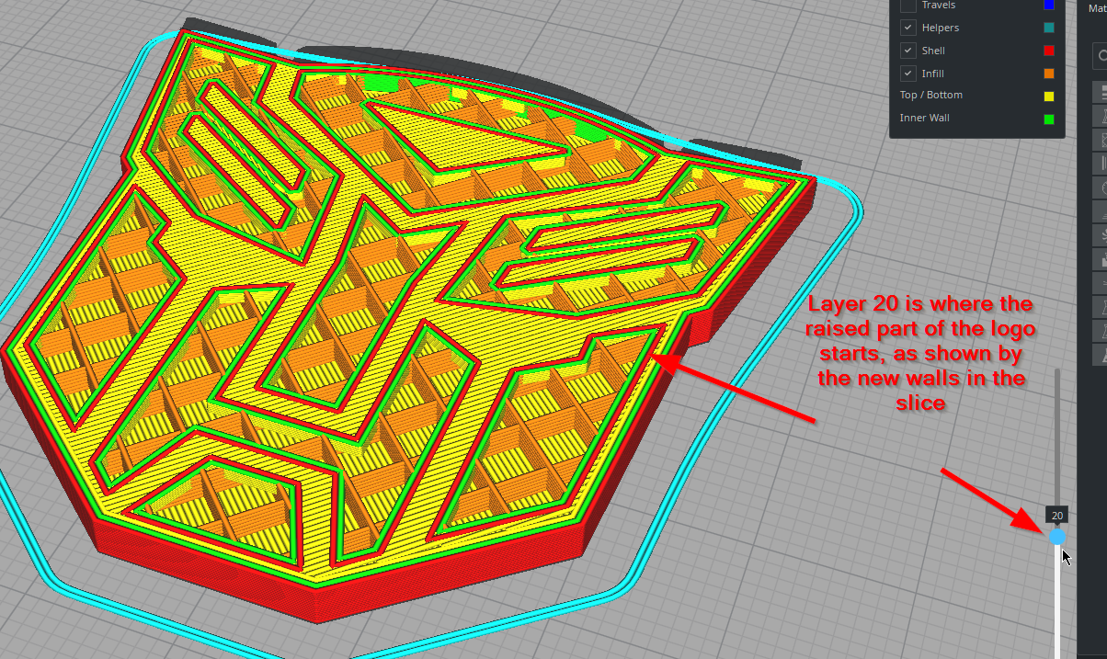Click the 'Shell' label text
1107x659 pixels.
tap(933, 51)
